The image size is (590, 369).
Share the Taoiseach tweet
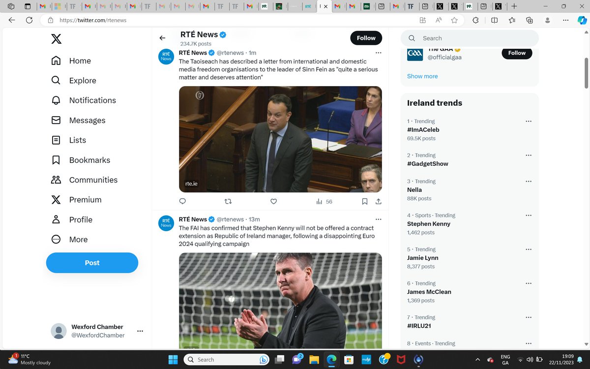379,201
